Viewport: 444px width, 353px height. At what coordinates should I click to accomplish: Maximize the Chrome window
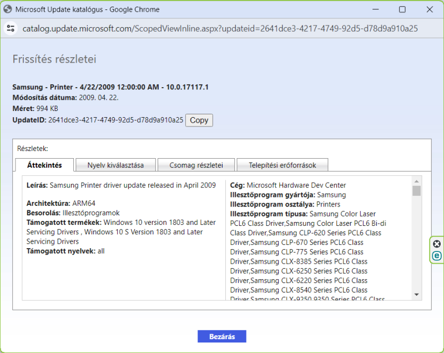[x=402, y=9]
